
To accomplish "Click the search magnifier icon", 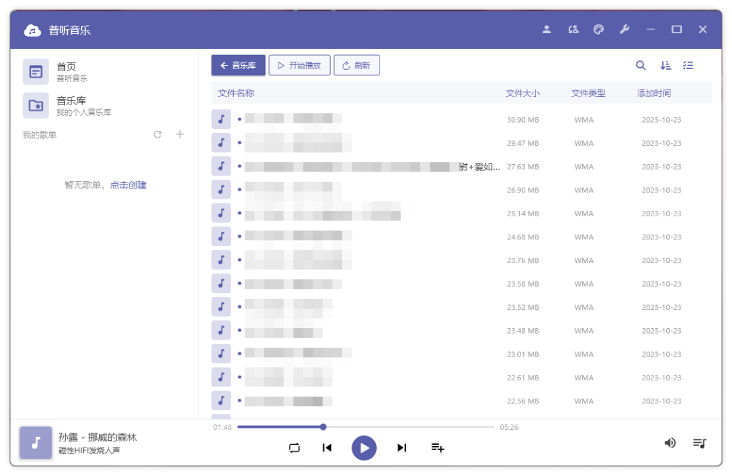I will tap(640, 66).
